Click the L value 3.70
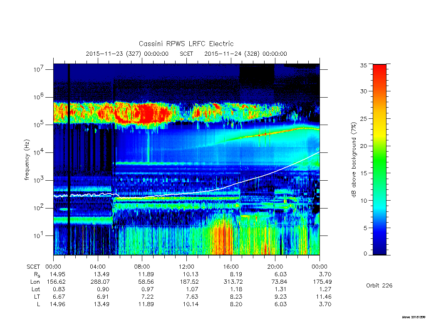The height and width of the screenshot is (319, 426). click(325, 304)
